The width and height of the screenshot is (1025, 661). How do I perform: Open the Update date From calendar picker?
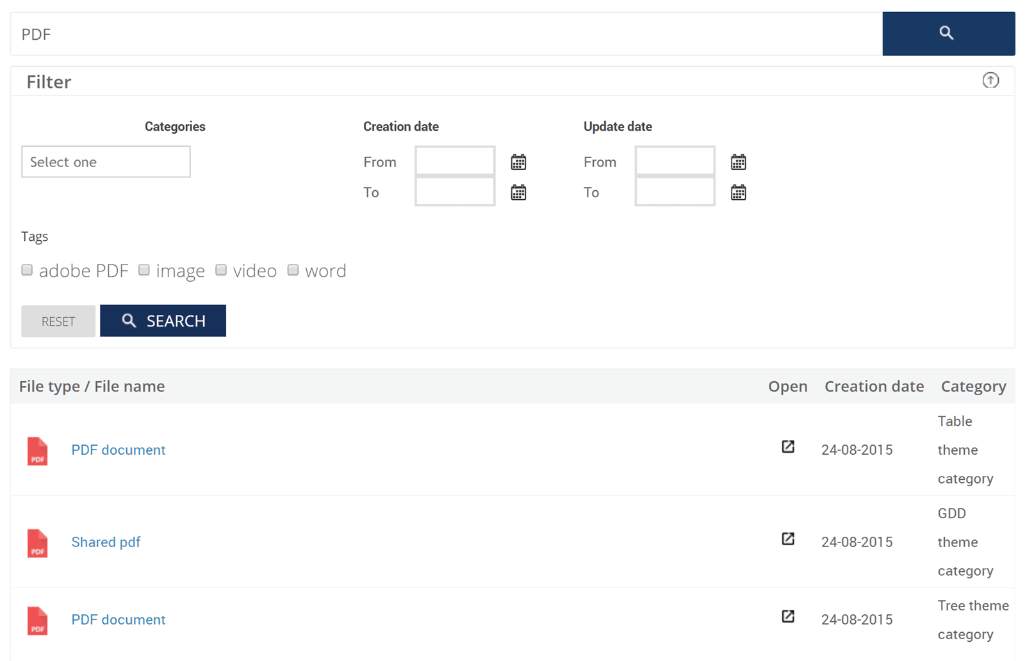pos(738,162)
